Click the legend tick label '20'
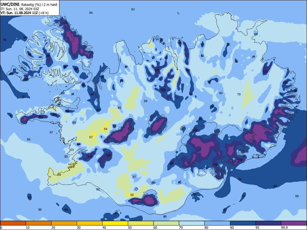This screenshot has height=230, width=307. [53, 228]
